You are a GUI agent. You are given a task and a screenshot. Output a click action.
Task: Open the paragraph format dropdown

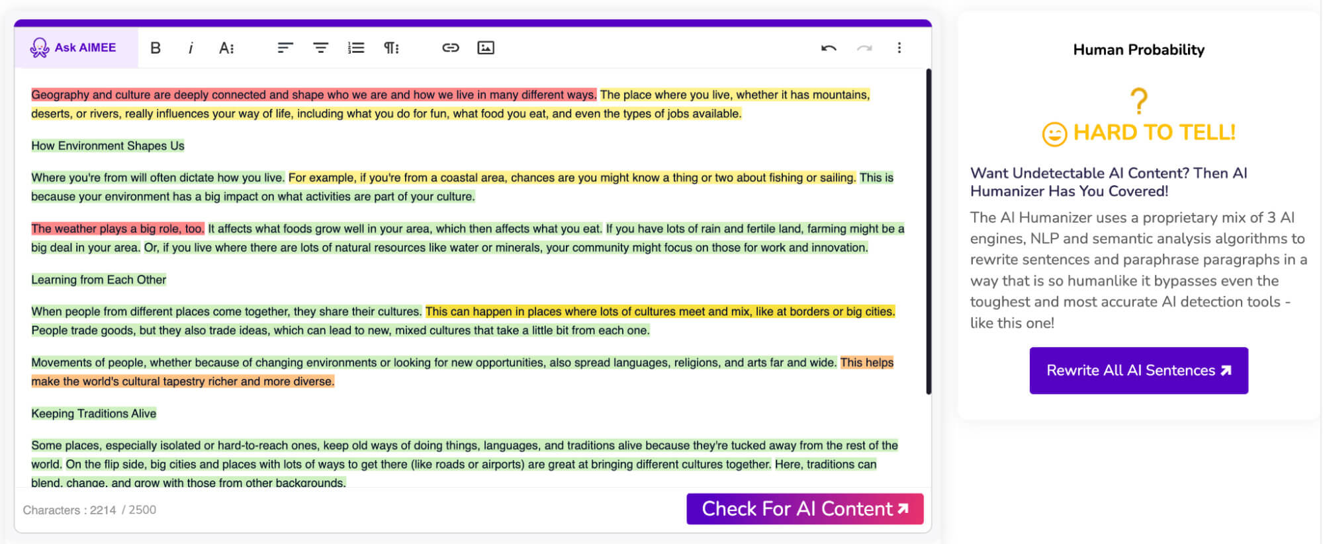pos(391,48)
